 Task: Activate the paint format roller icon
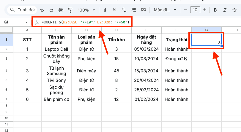(70, 10)
